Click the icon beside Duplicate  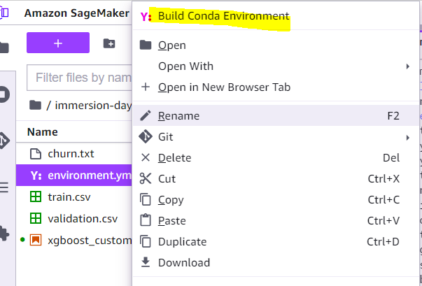(146, 241)
